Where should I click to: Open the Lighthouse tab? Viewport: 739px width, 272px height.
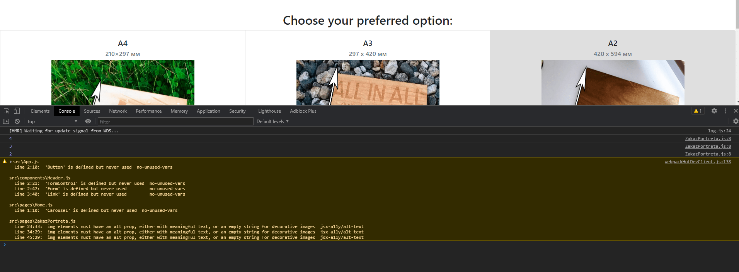[x=269, y=111]
